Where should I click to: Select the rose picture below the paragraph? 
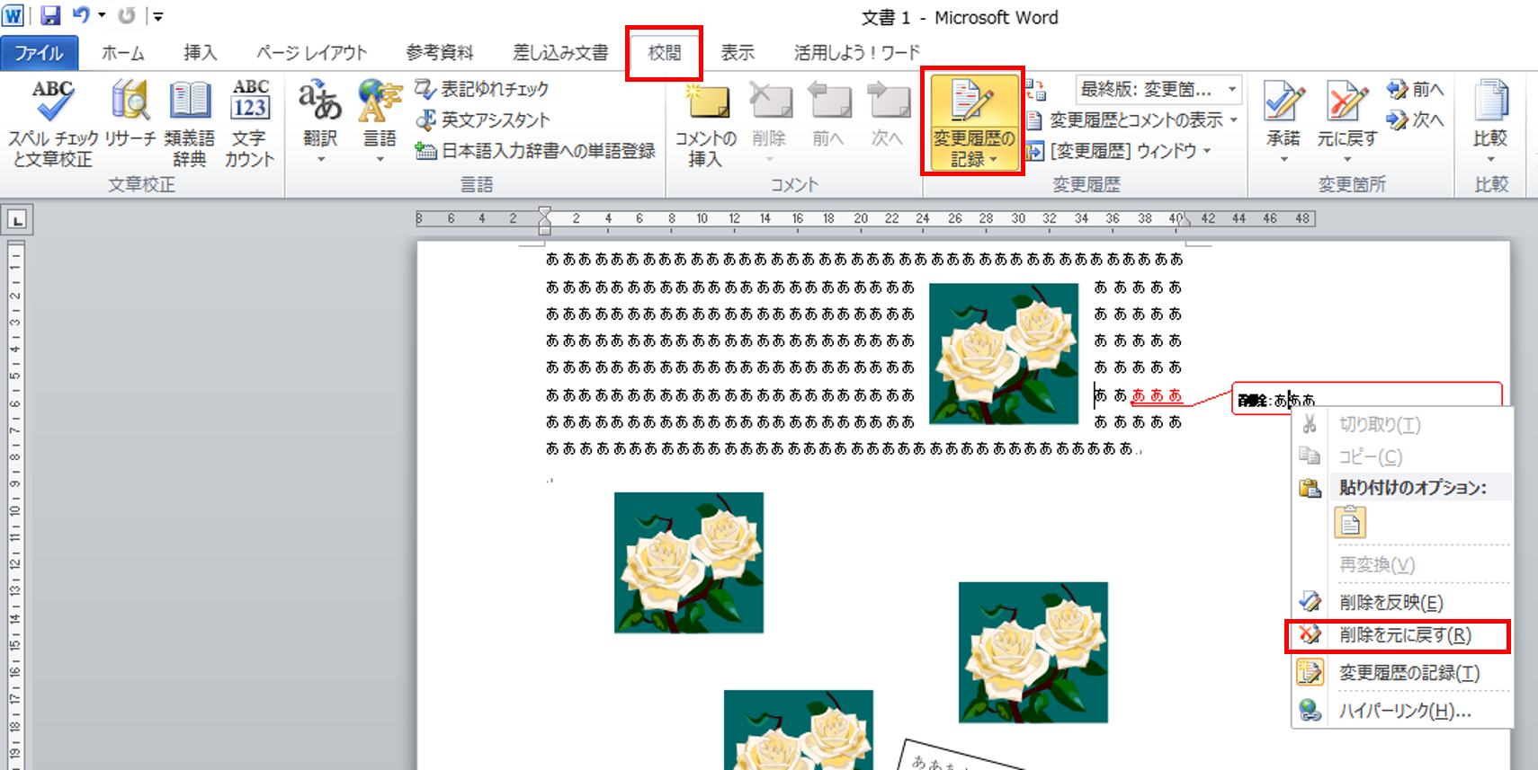point(689,562)
